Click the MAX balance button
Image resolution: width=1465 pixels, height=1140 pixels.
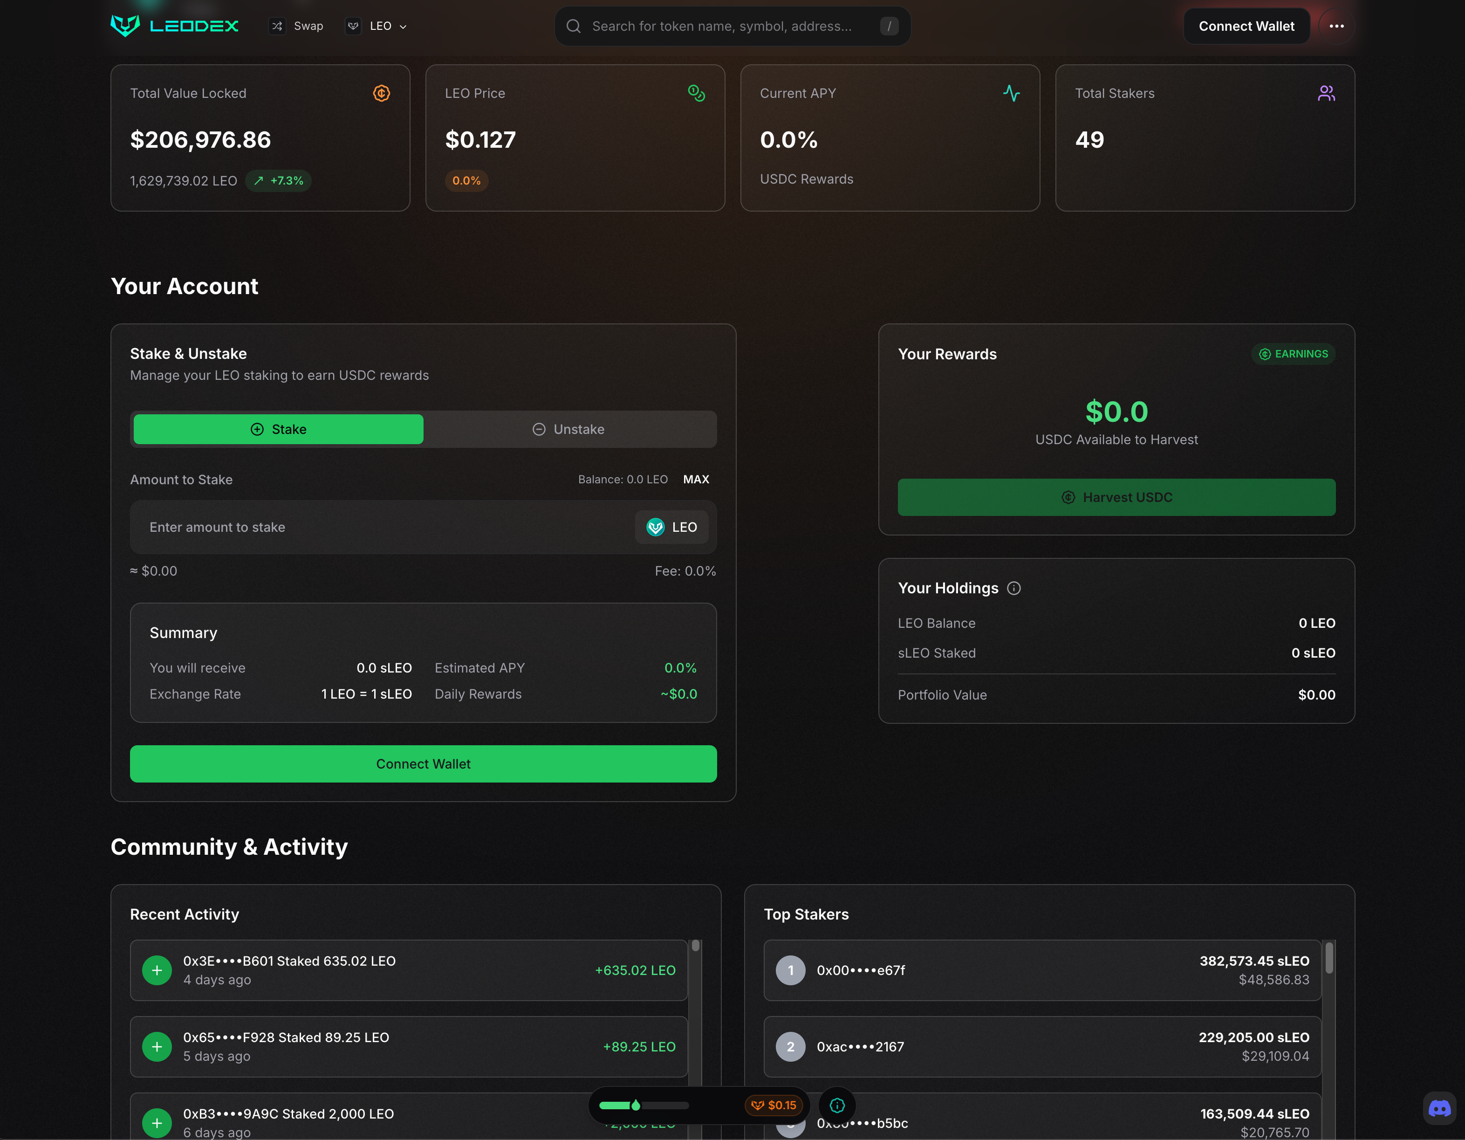(696, 479)
